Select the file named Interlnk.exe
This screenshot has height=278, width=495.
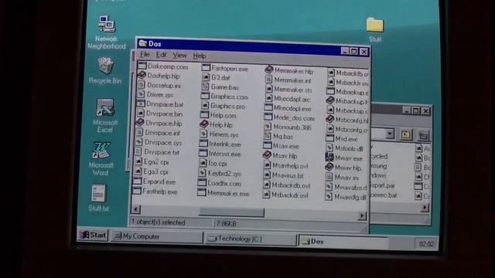coord(225,144)
